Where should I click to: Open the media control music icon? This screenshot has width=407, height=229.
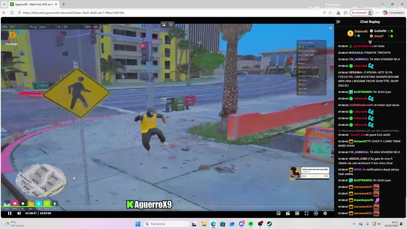click(338, 13)
